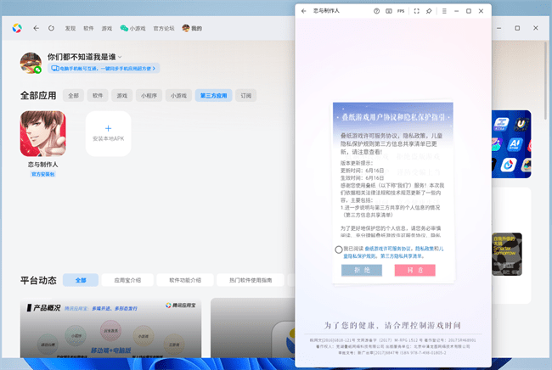Filter all apps by 游戏 chip
Image resolution: width=552 pixels, height=370 pixels.
click(x=121, y=95)
